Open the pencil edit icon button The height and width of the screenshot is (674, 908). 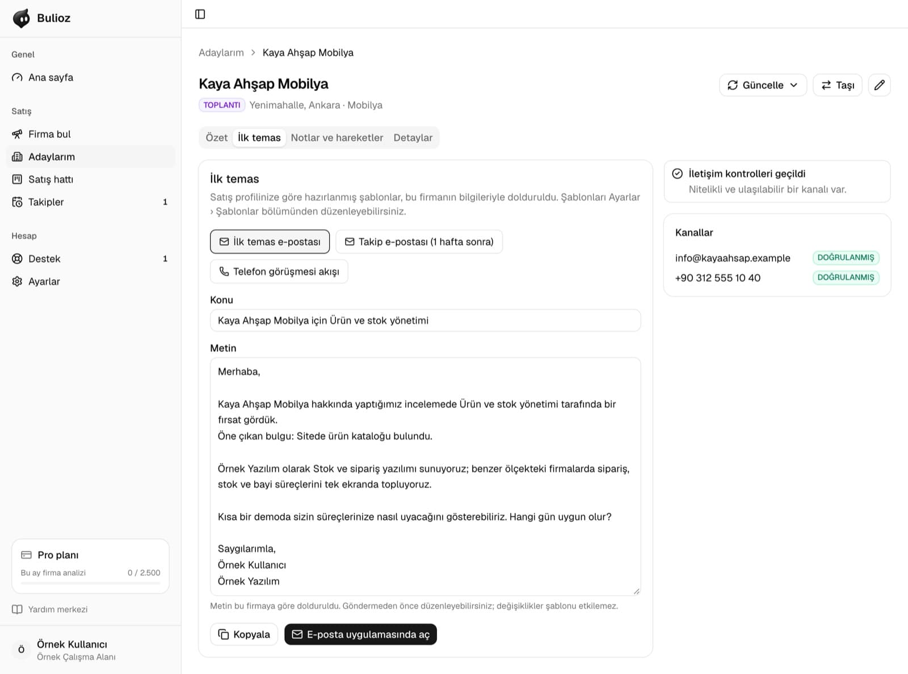coord(879,85)
